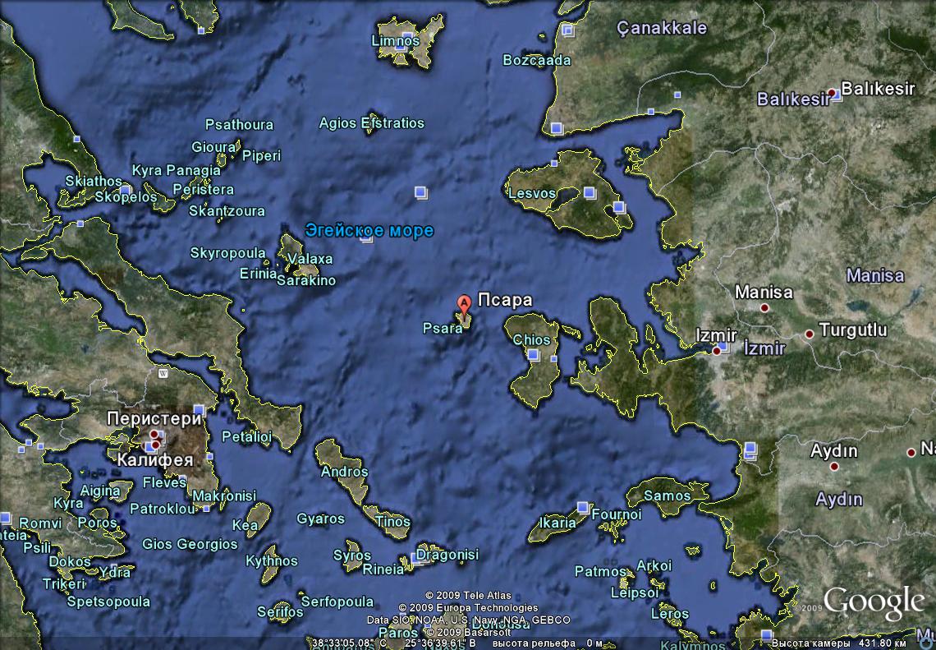Open the blue photo icon above Эгейское море label
The image size is (936, 650).
[420, 193]
